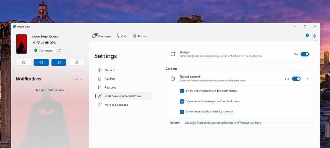The image size is (330, 148).
Task: Open Help & Feedback
Action: point(124,105)
